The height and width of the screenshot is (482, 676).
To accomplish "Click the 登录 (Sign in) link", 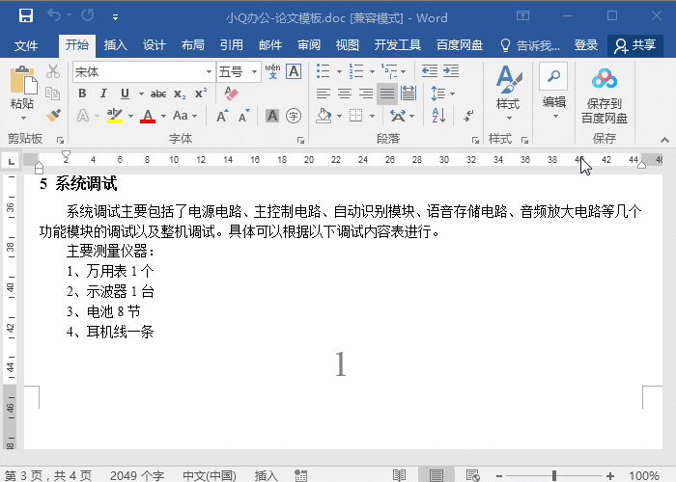I will [586, 45].
